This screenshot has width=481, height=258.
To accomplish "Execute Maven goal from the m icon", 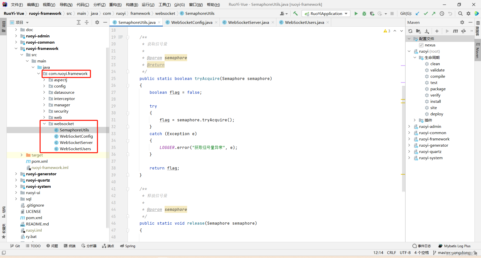I will (x=455, y=31).
